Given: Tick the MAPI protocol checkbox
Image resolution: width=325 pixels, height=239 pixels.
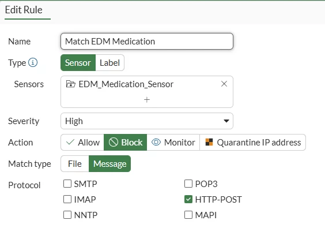Looking at the screenshot, I should [x=188, y=215].
